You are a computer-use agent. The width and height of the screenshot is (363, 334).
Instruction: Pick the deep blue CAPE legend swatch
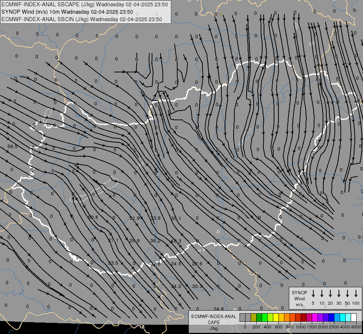click(x=331, y=318)
